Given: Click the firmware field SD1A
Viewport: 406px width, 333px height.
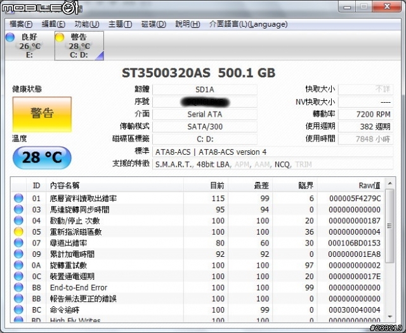Looking at the screenshot, I should pyautogui.click(x=204, y=89).
